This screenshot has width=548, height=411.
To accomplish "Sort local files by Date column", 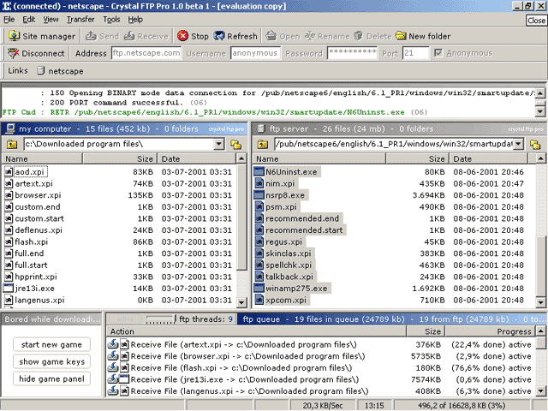I will (197, 159).
